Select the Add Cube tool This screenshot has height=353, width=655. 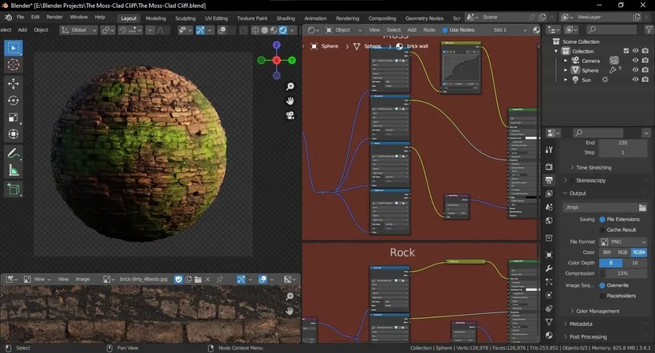pos(14,189)
